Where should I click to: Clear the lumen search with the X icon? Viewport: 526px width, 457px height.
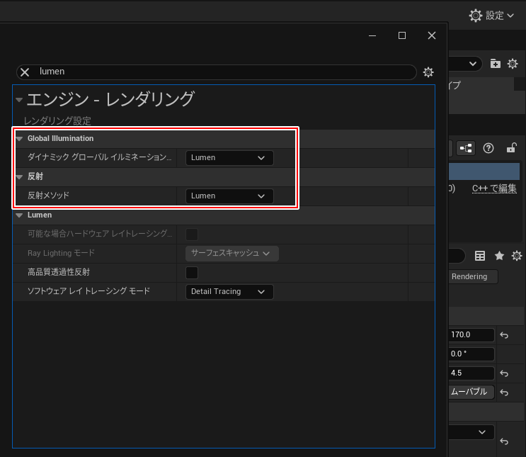tap(25, 72)
